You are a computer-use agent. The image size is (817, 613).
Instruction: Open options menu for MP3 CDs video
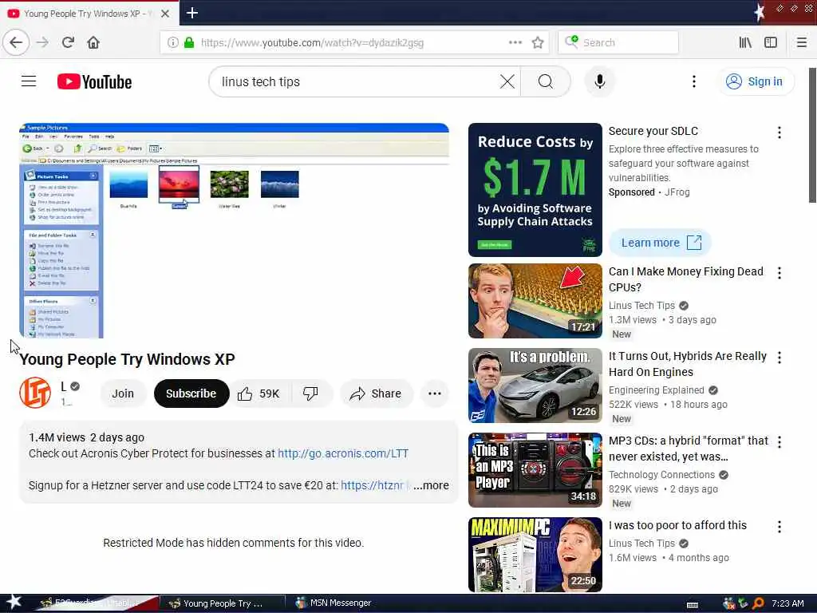[x=779, y=442]
